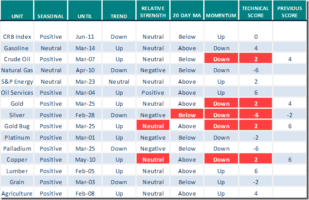Select Oil Services' Positive relative strength cell
Viewport: 309px width, 200px height.
click(153, 93)
